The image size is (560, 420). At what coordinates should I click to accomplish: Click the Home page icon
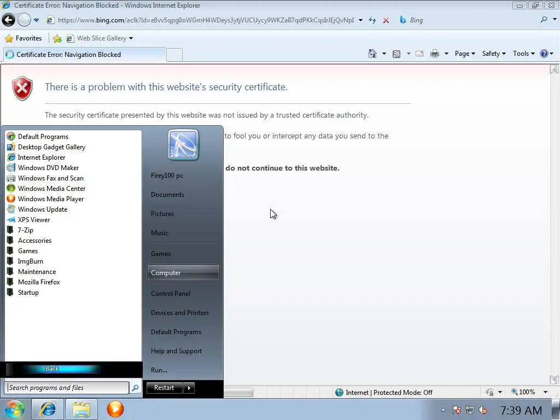click(372, 54)
